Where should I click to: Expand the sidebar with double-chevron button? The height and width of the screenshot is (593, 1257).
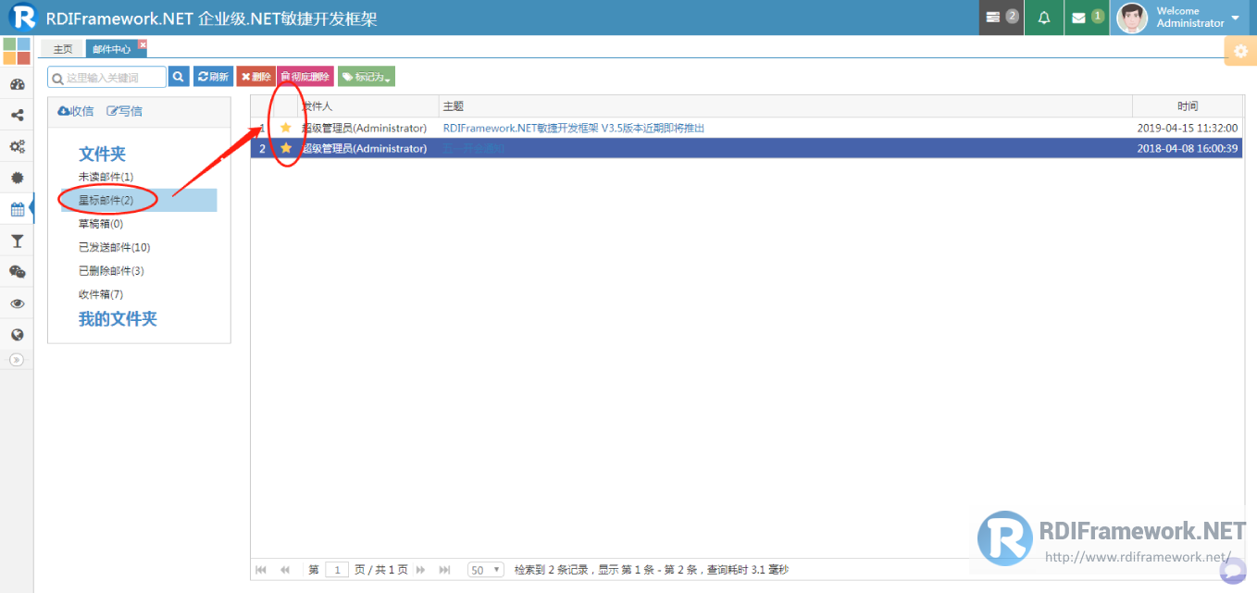point(17,360)
